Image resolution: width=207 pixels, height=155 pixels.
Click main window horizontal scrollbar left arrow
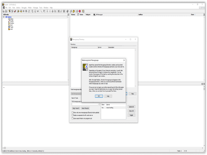point(3,148)
